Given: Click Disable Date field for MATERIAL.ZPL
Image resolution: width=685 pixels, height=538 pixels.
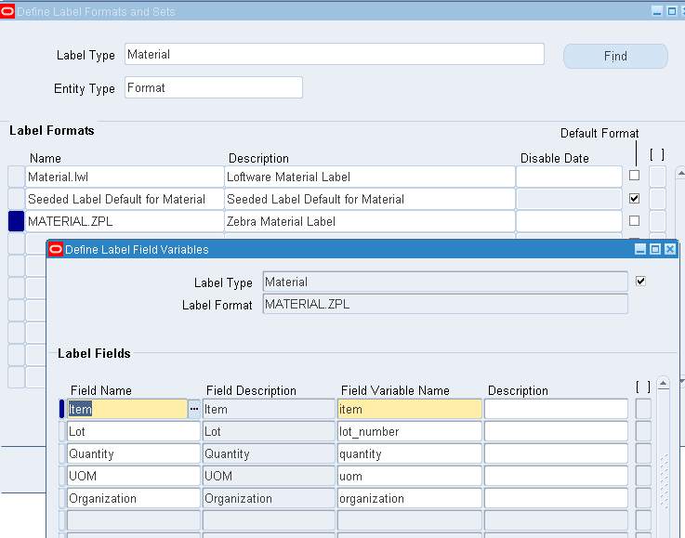Looking at the screenshot, I should 569,221.
